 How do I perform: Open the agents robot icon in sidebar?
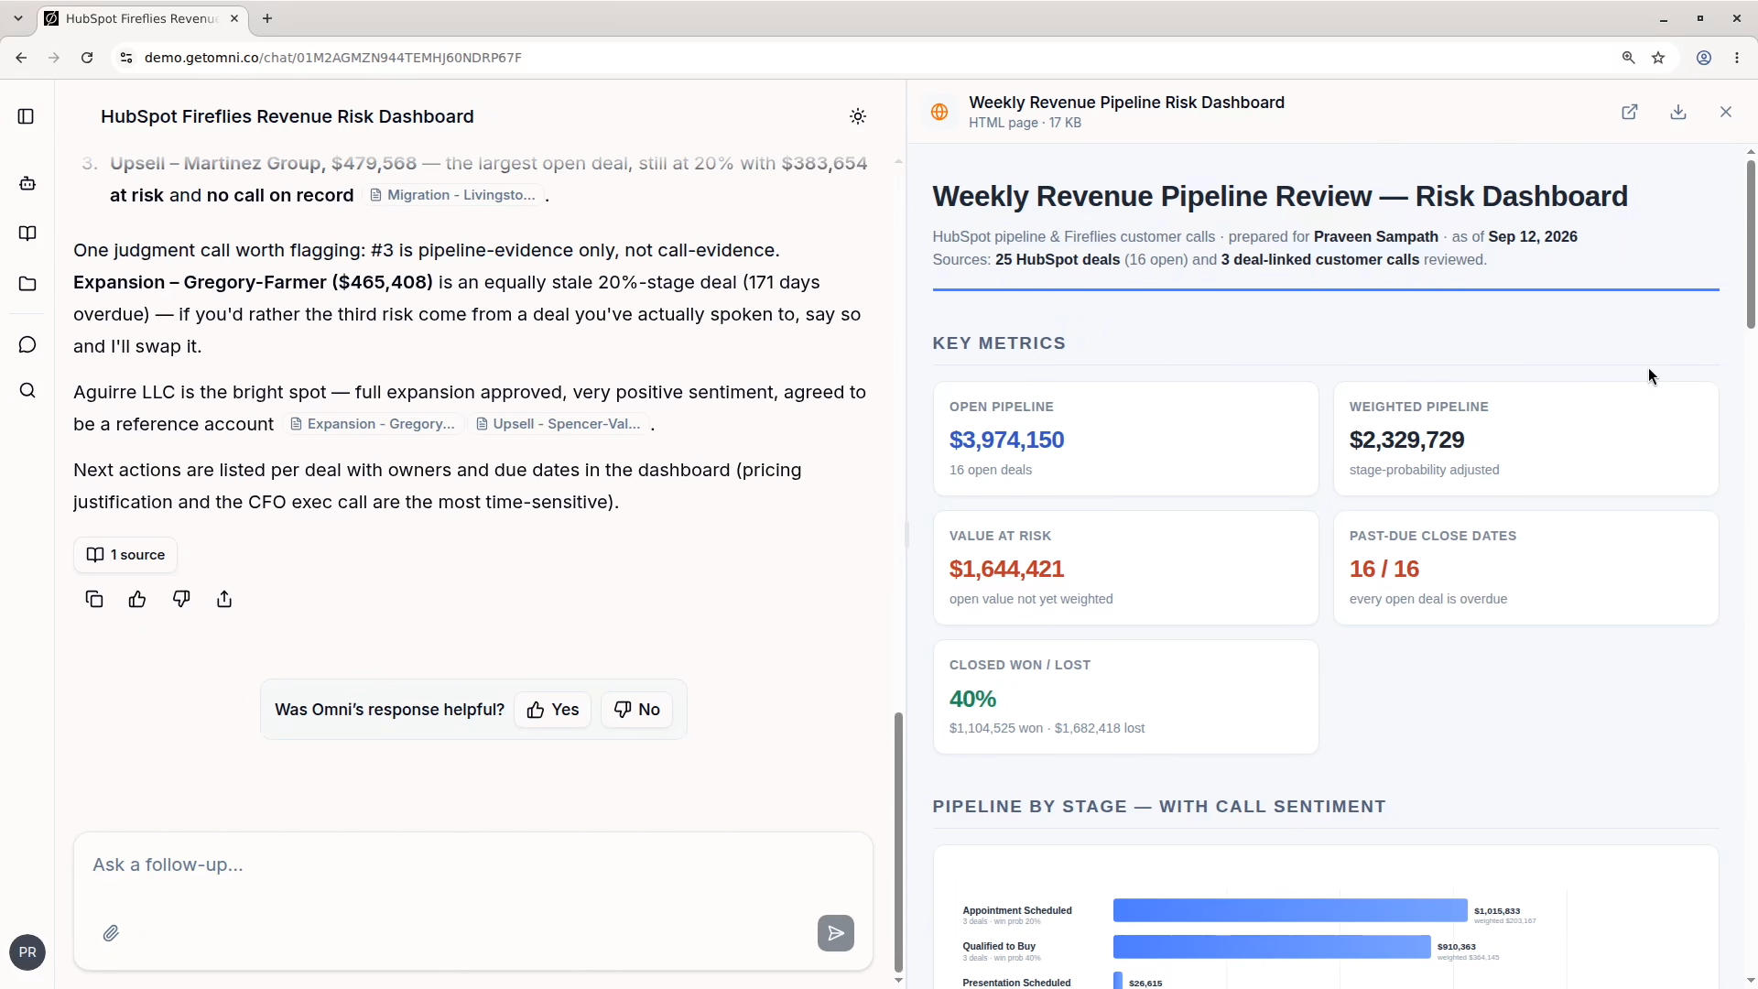point(27,184)
